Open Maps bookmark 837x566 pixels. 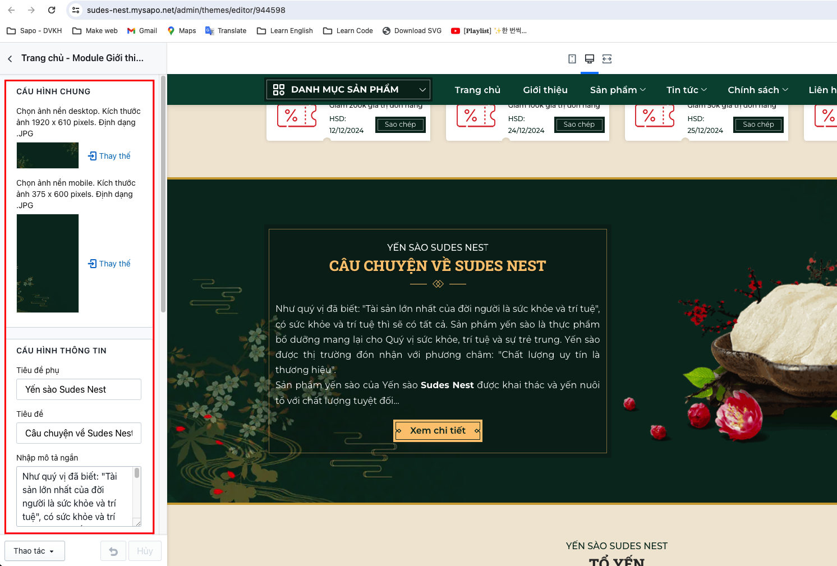(182, 31)
